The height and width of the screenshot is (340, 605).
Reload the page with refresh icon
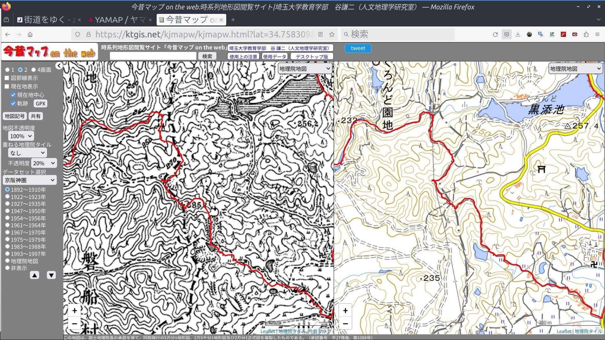click(495, 35)
